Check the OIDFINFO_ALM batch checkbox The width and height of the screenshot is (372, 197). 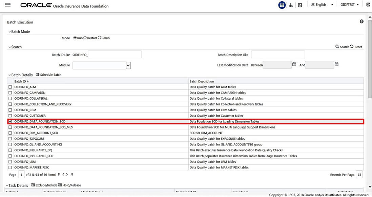tap(10, 87)
